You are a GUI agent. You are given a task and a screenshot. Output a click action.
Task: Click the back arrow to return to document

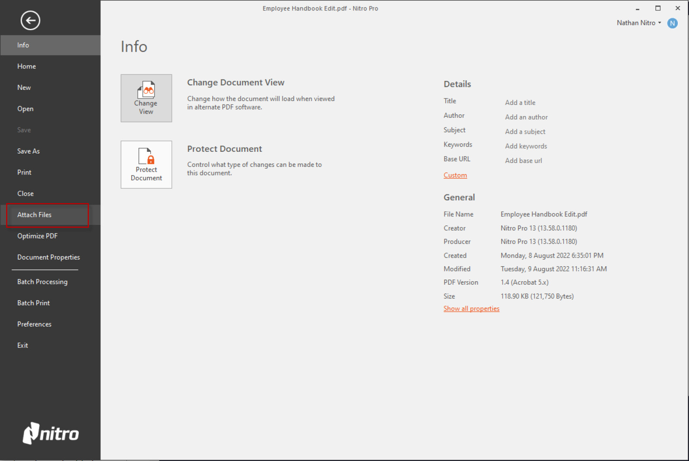(30, 20)
